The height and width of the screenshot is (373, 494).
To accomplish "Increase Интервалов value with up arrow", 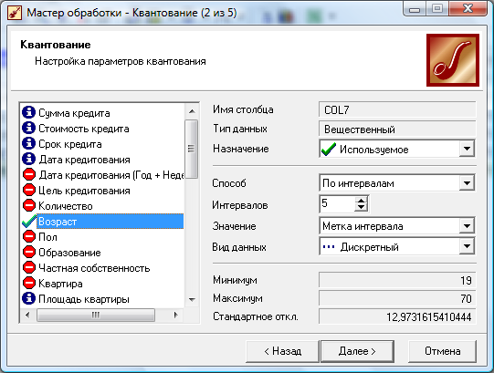I will [361, 201].
